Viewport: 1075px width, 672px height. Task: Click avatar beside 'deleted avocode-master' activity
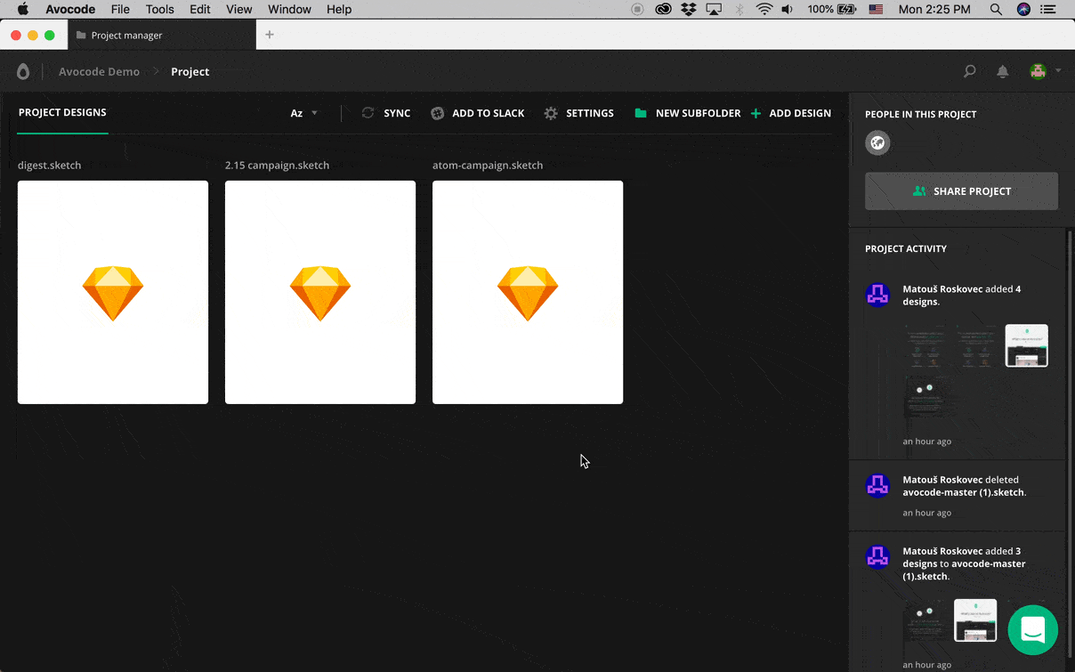coord(877,485)
